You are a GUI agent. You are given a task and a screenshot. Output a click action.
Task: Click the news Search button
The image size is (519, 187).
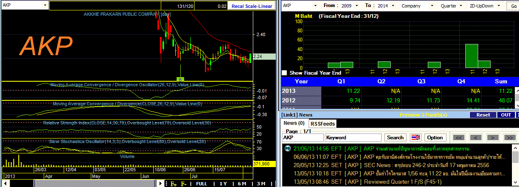pyautogui.click(x=395, y=137)
